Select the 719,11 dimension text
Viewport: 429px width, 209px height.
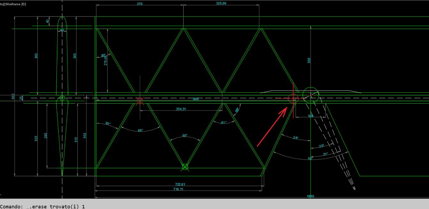tap(180, 189)
